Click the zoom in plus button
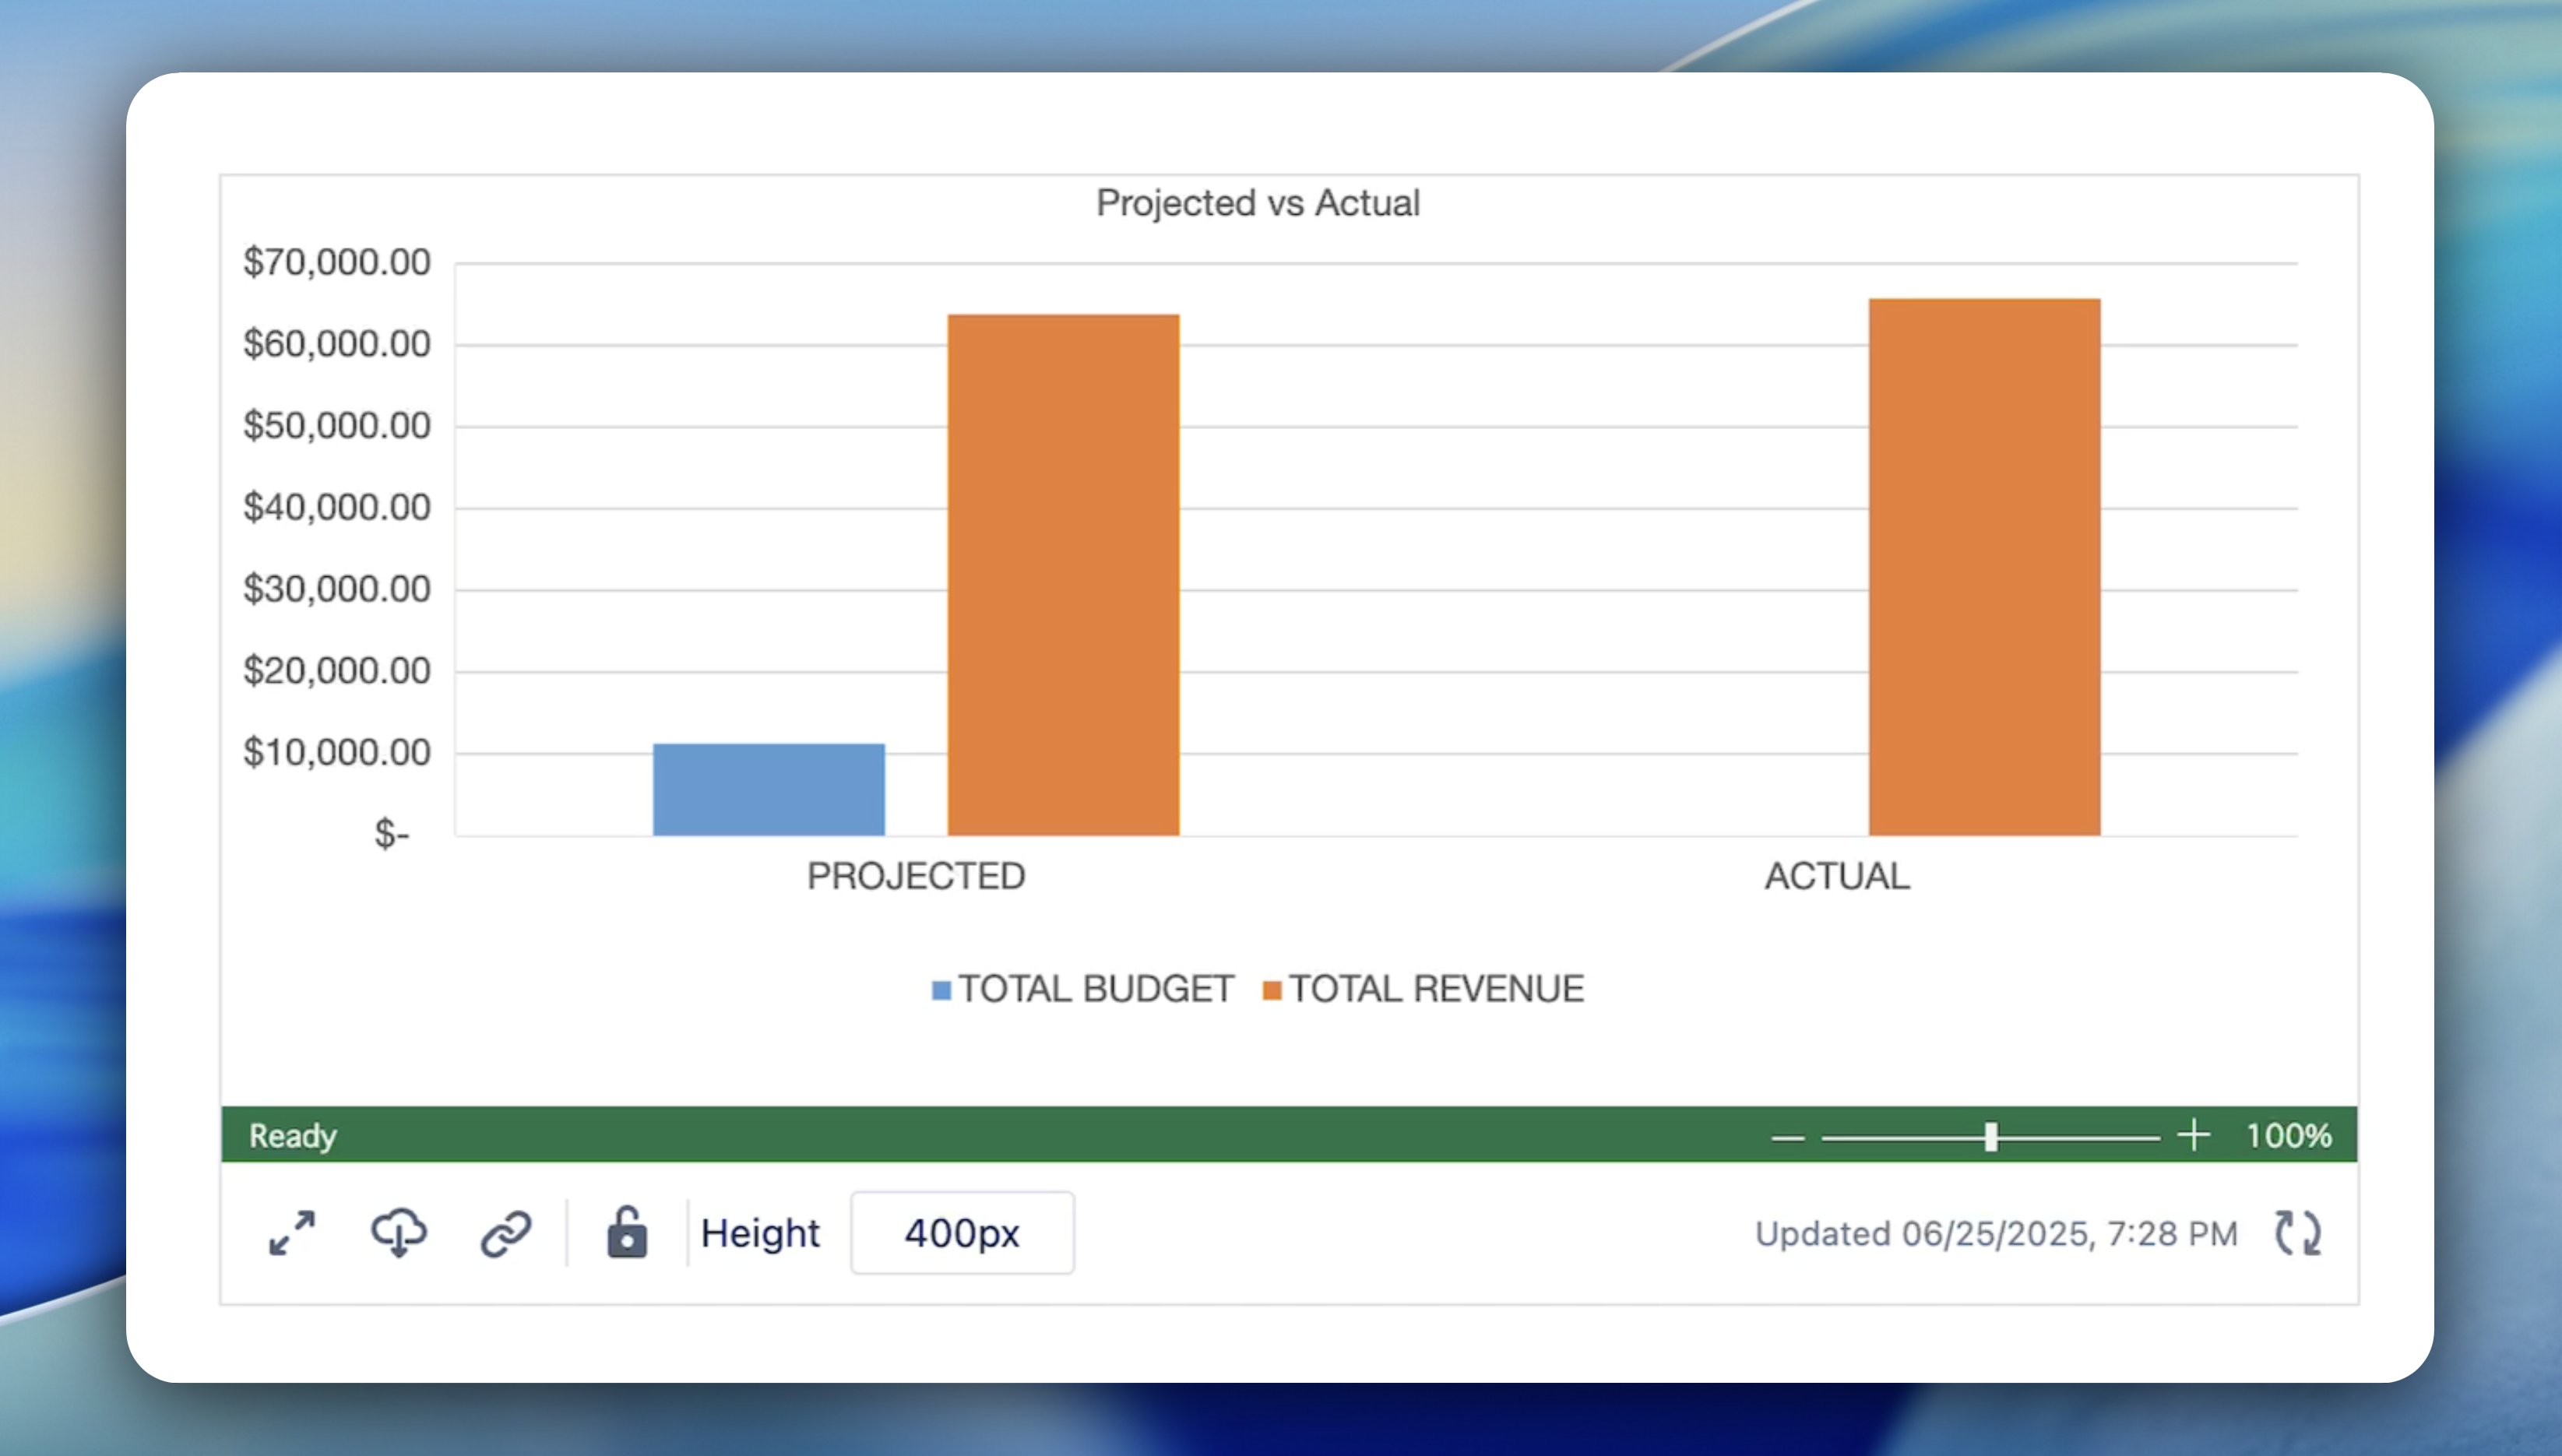Screen dimensions: 2562x1456 pos(2193,1135)
